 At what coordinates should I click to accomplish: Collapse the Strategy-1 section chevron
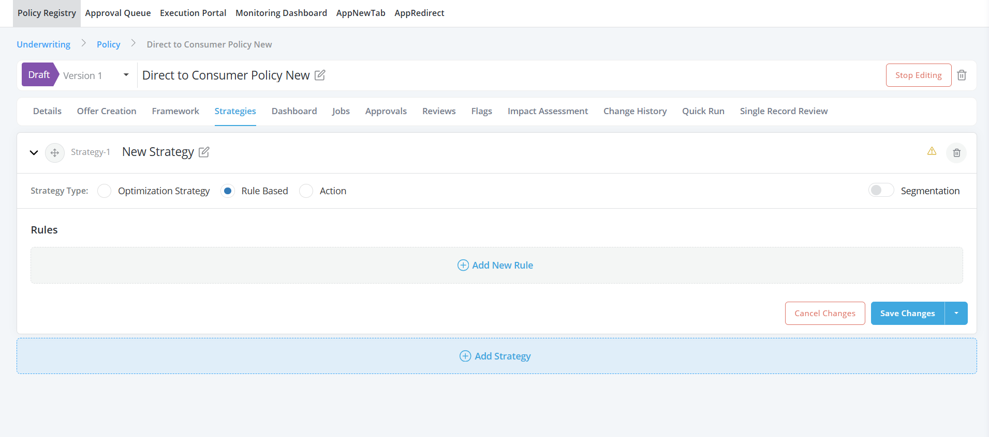coord(34,153)
